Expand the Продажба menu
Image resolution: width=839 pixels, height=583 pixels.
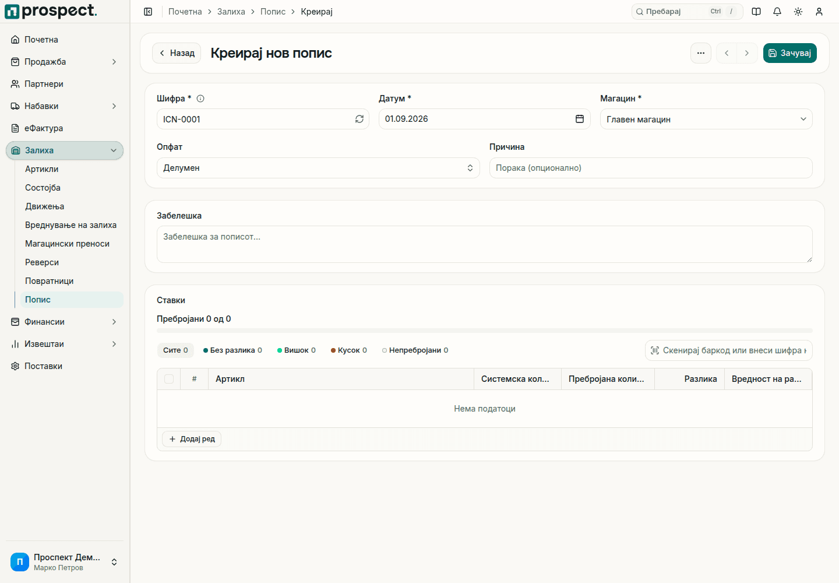[x=65, y=62]
